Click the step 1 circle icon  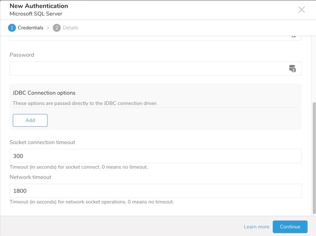click(x=12, y=28)
